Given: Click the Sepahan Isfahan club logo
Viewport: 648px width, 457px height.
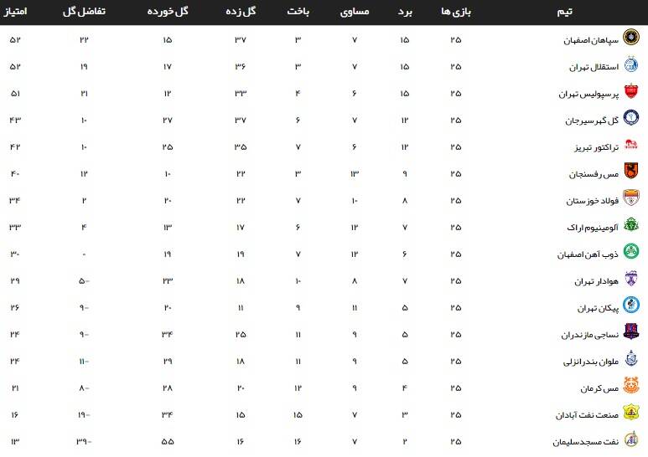Looking at the screenshot, I should [x=631, y=39].
